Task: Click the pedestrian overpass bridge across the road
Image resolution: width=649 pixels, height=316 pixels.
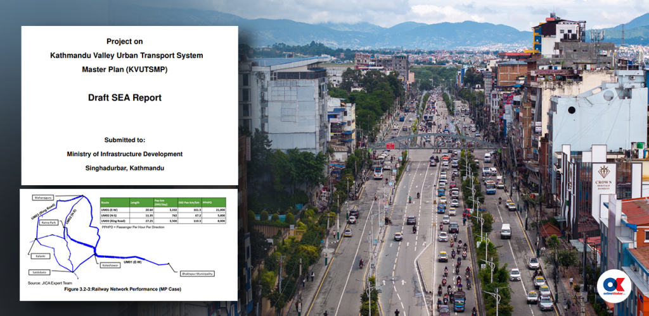Action: (435, 142)
